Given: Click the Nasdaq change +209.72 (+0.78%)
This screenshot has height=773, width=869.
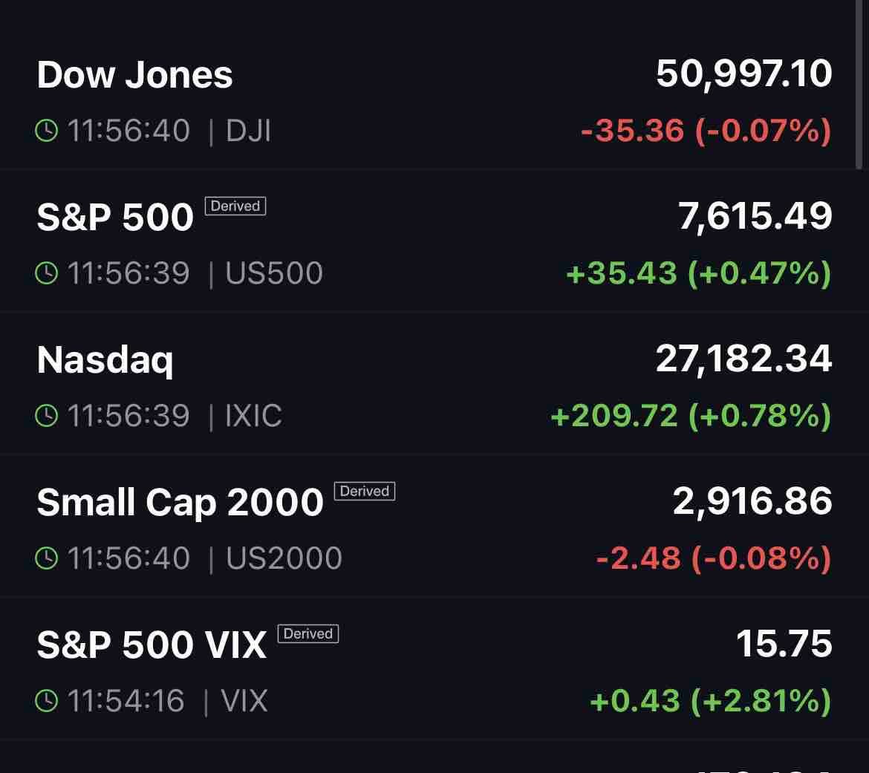Looking at the screenshot, I should tap(691, 416).
